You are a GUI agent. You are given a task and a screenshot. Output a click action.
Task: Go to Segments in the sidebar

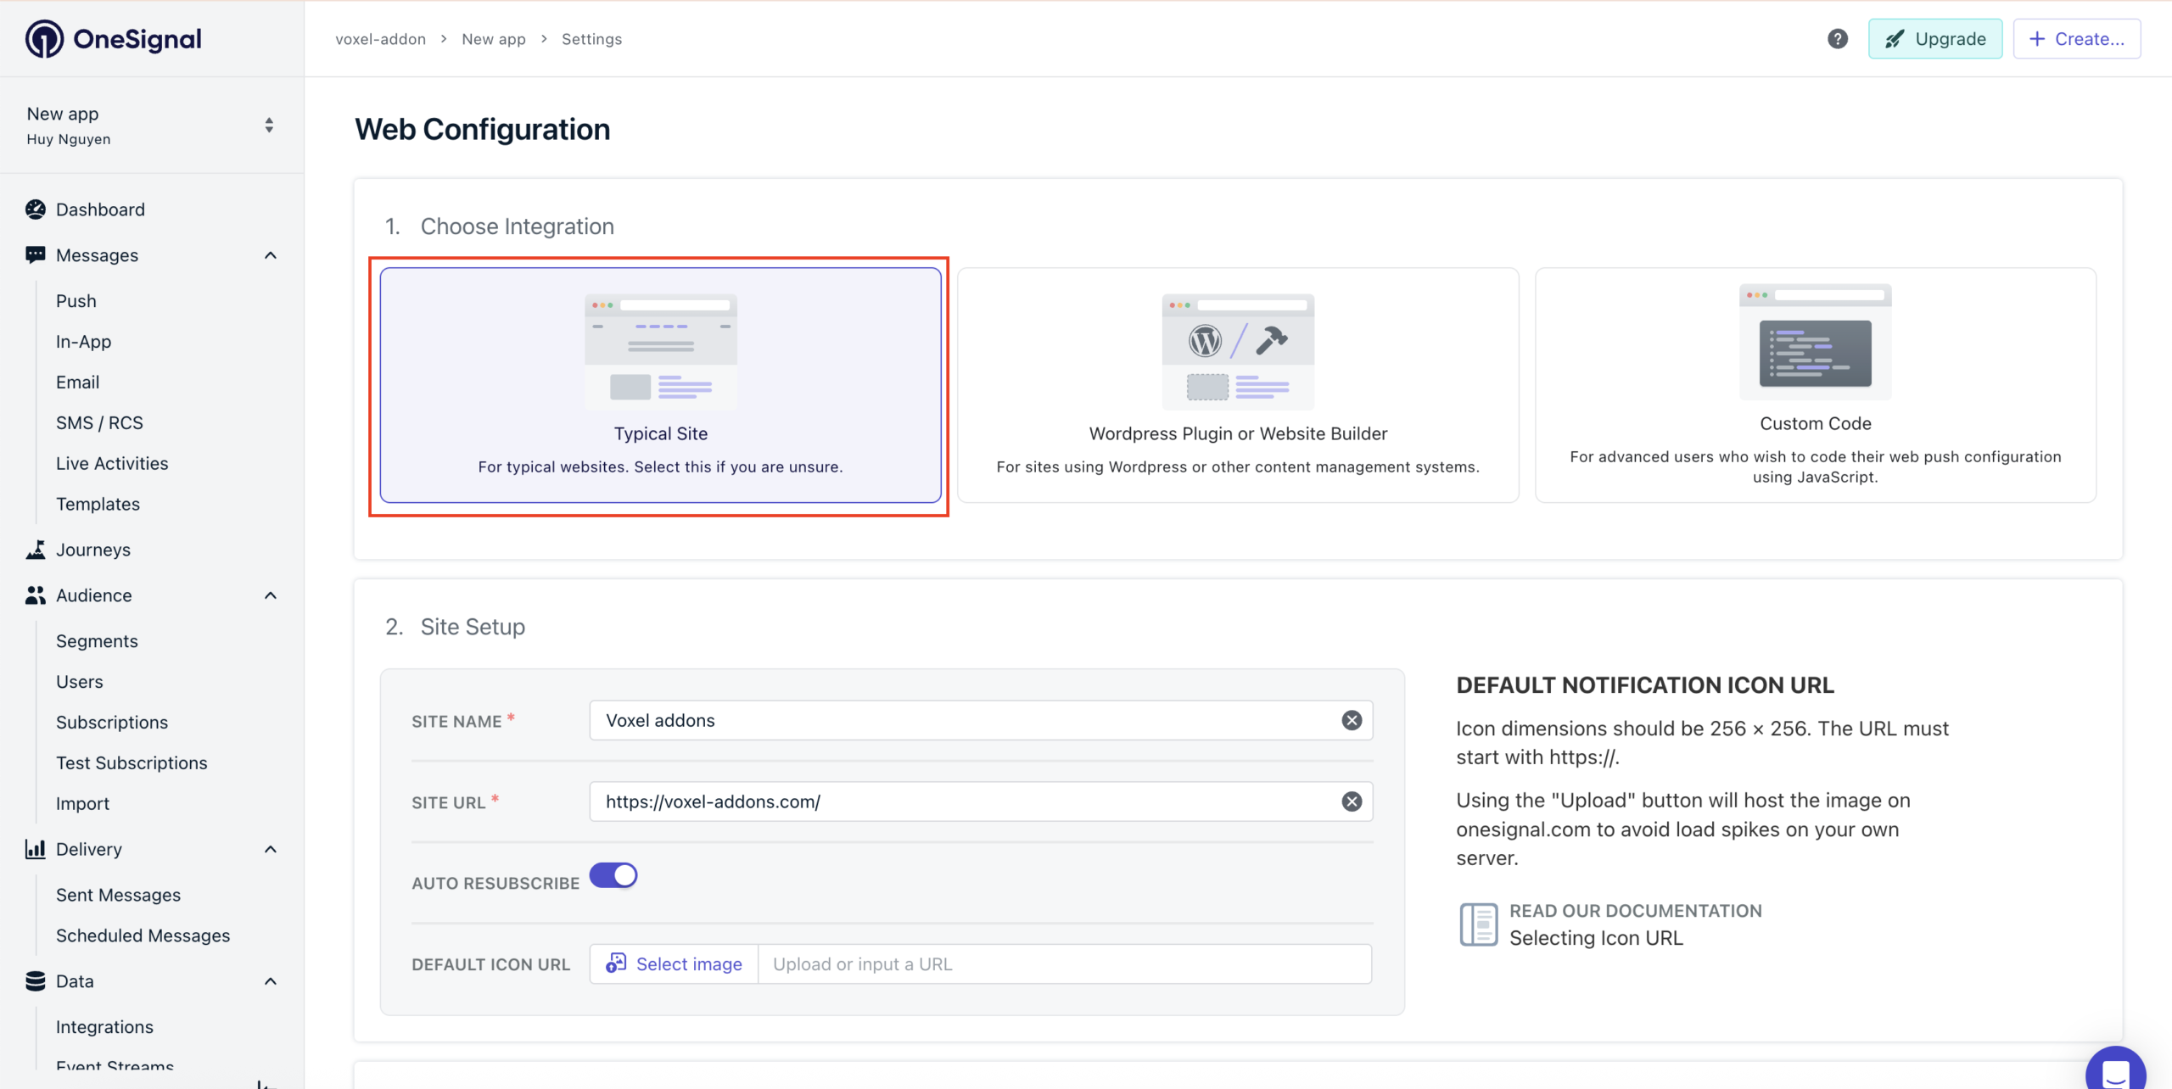(x=97, y=641)
